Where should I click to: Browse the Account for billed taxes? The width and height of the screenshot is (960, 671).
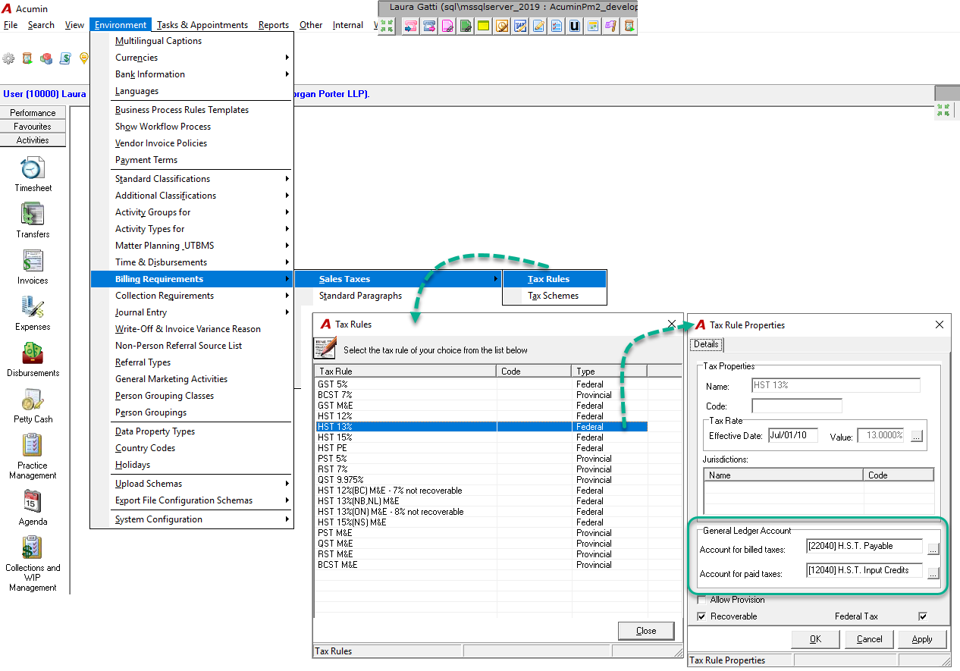933,549
